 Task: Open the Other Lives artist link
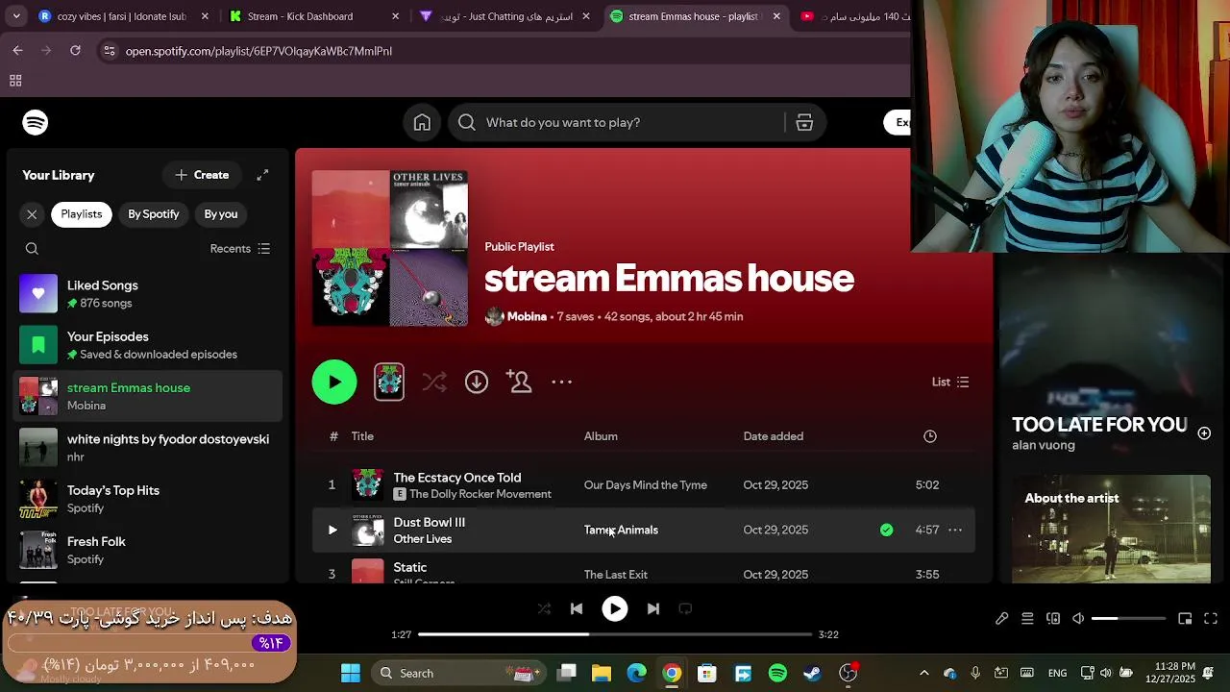click(423, 539)
